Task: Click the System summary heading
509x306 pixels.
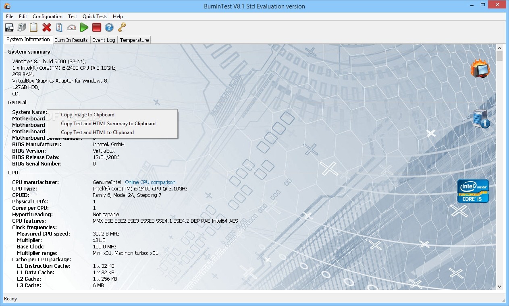Action: [29, 52]
